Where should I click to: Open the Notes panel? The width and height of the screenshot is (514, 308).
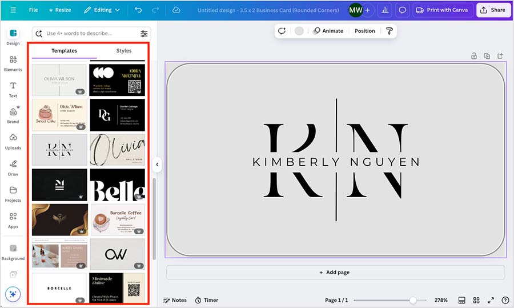point(175,300)
